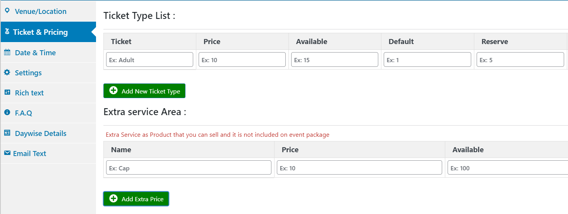The width and height of the screenshot is (568, 214).
Task: Open the F.A.Q tab
Action: click(x=48, y=113)
